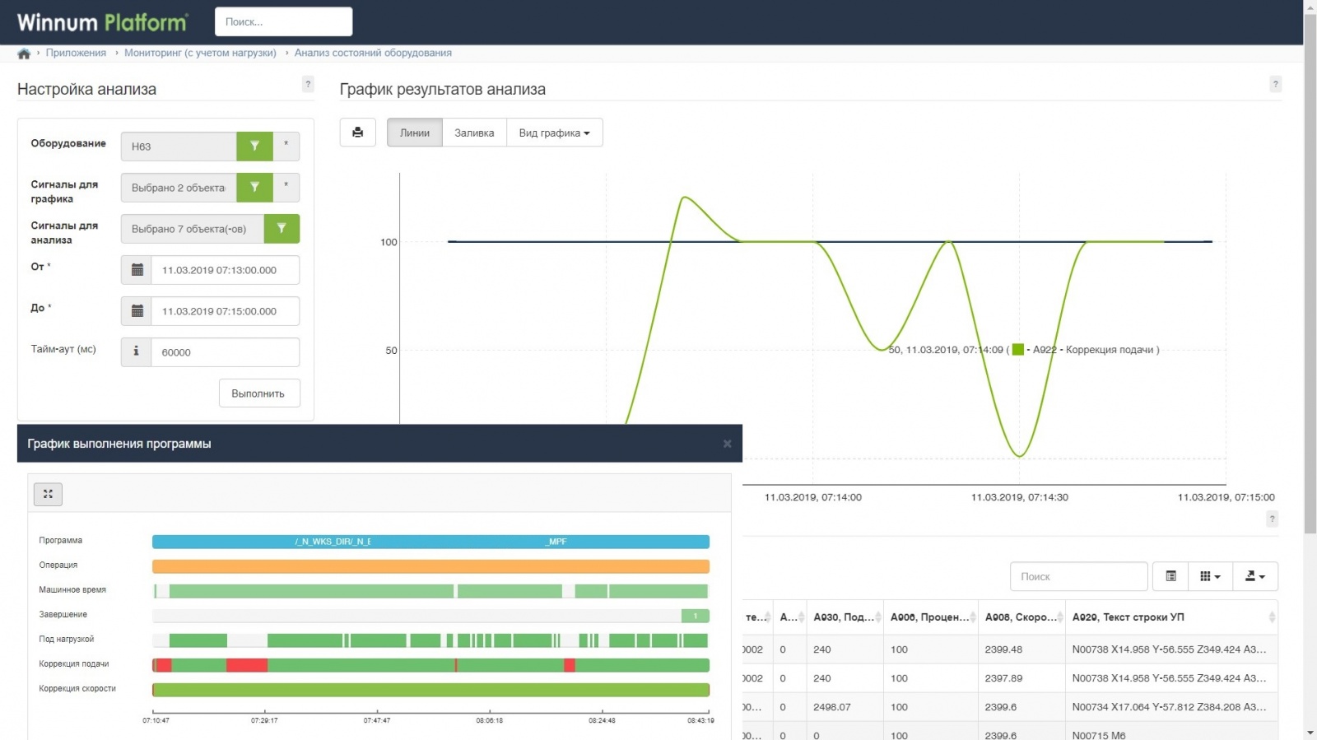
Task: Click the asterisk button next to Сигналы для графика
Action: tap(286, 188)
